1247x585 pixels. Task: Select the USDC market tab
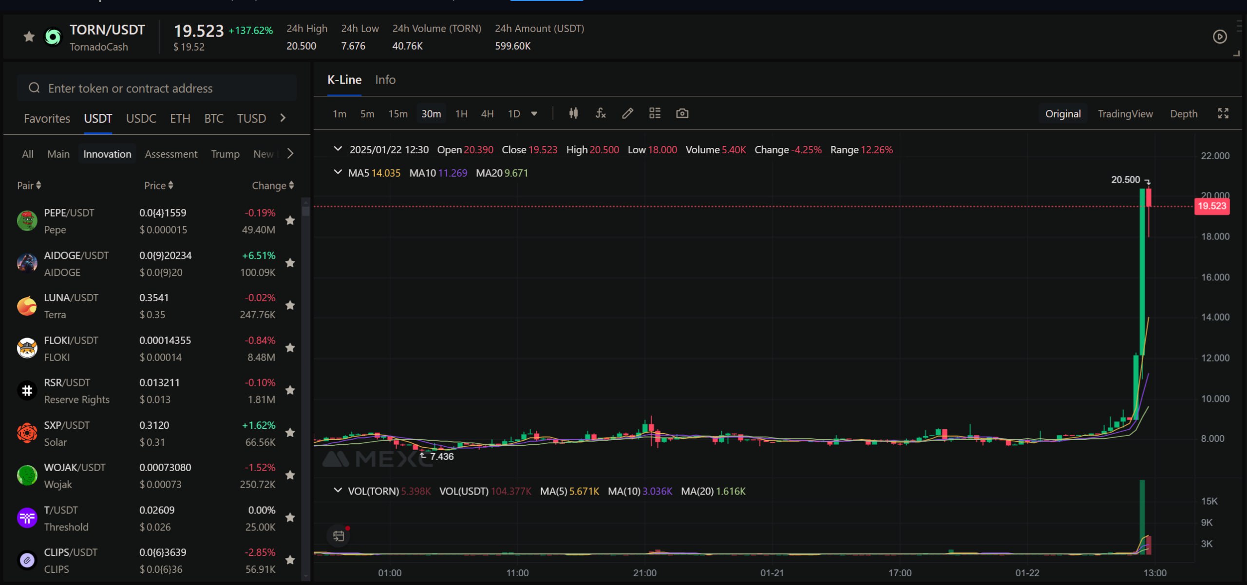pos(141,118)
